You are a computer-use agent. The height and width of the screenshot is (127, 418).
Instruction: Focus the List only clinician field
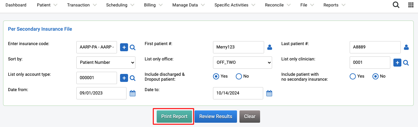click(370, 63)
